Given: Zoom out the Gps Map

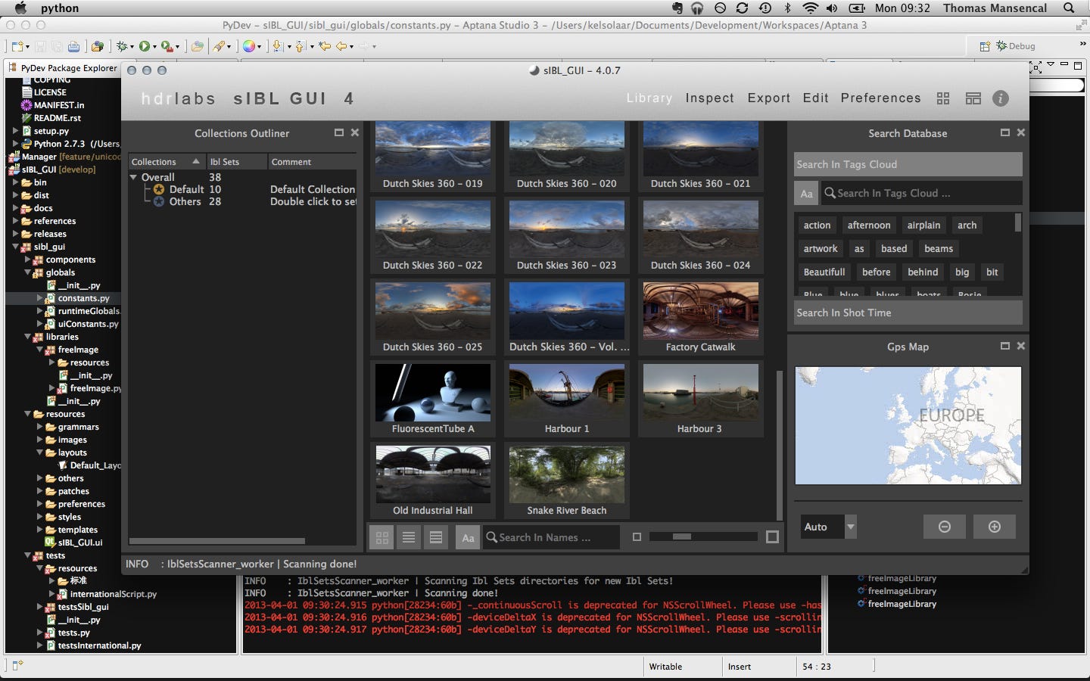Looking at the screenshot, I should [x=944, y=527].
